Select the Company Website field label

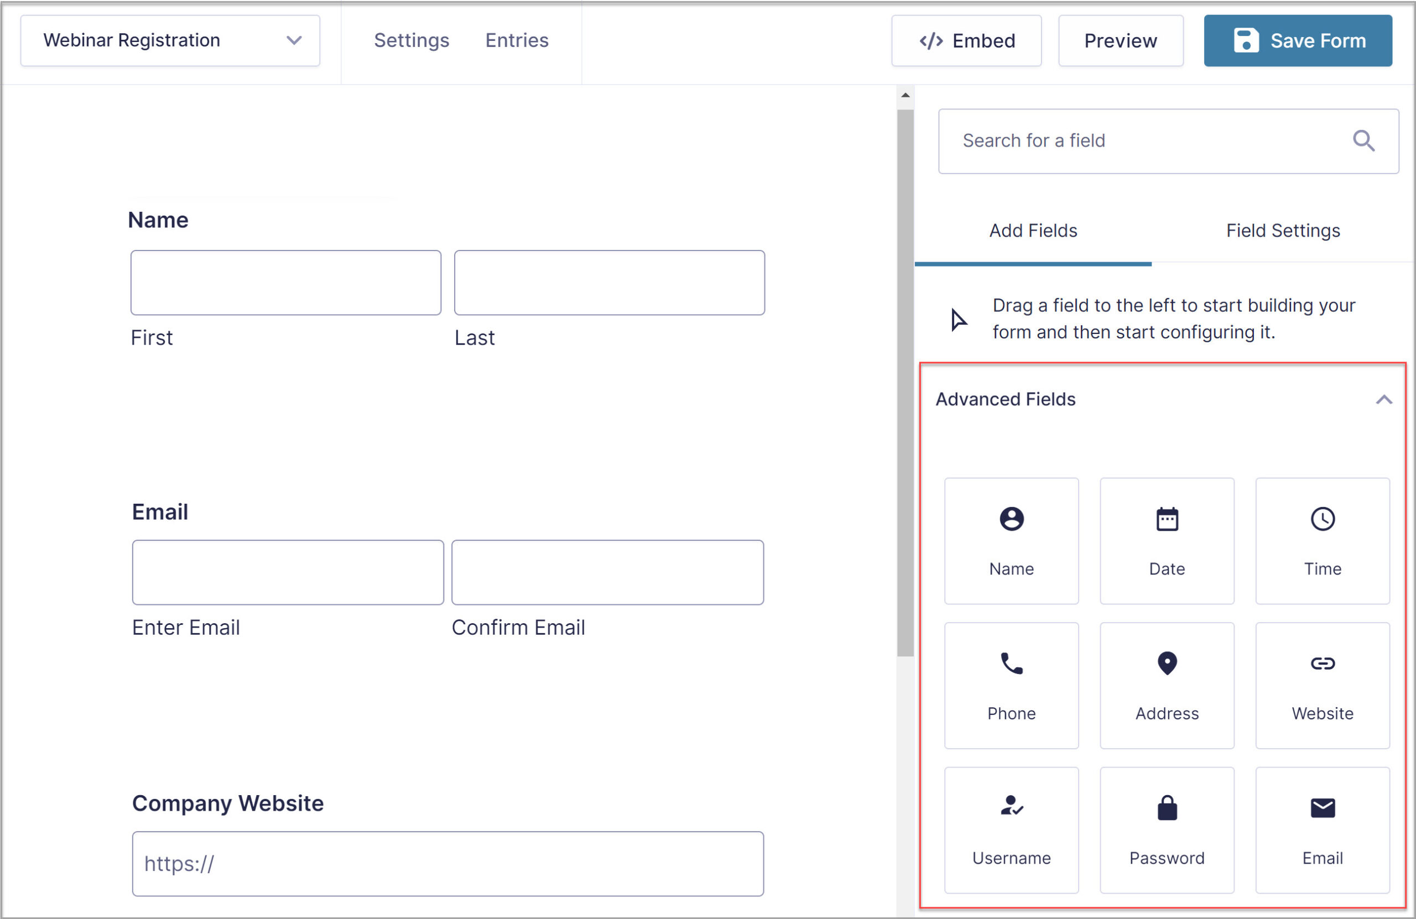pyautogui.click(x=228, y=803)
